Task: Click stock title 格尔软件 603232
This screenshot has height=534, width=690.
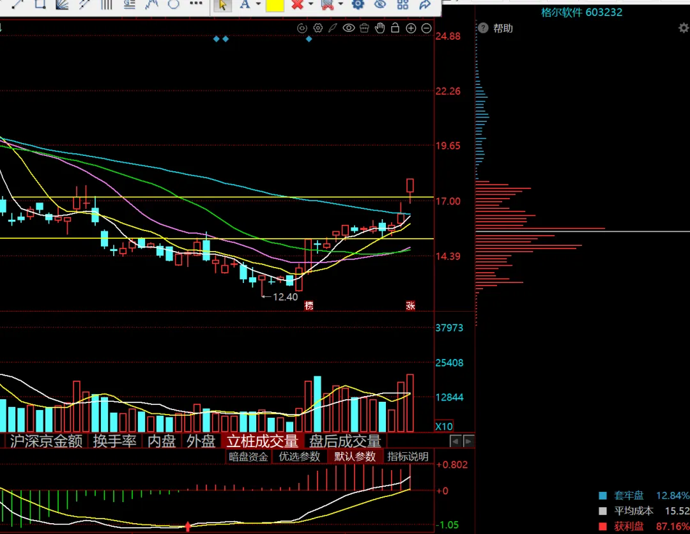Action: (581, 12)
